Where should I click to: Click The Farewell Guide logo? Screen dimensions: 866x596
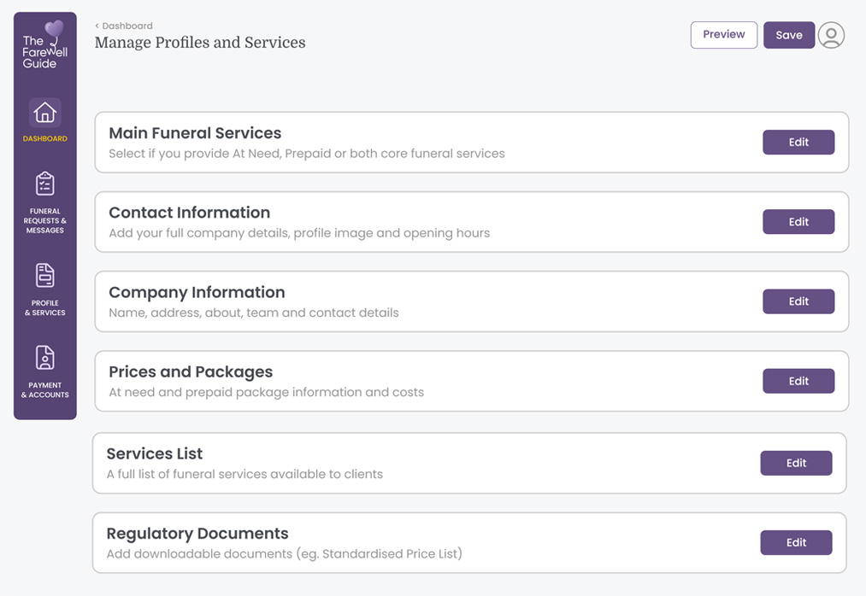(45, 46)
